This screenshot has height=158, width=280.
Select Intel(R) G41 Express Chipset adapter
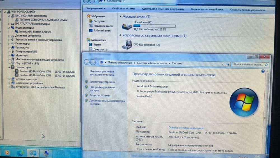click(35, 32)
